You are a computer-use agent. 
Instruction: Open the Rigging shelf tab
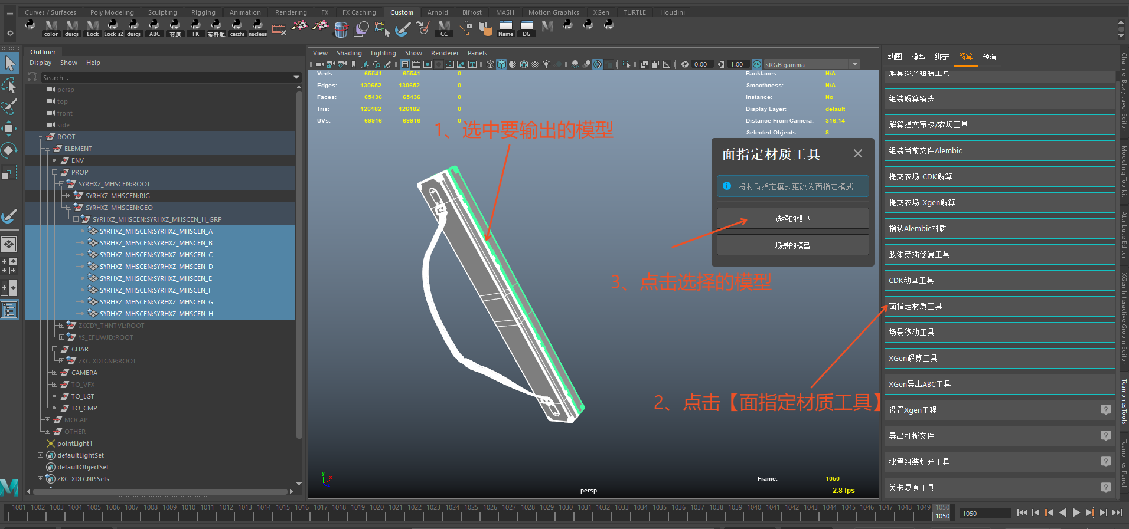(x=203, y=12)
